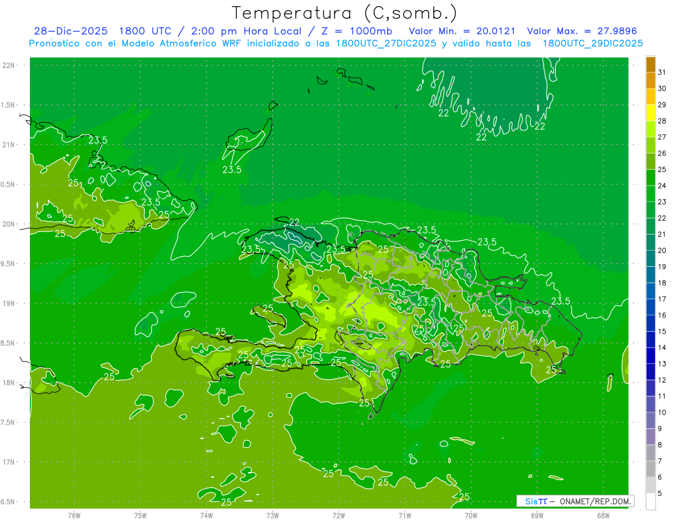Click the "20N" latitude axis label
The width and height of the screenshot is (677, 523).
point(8,224)
